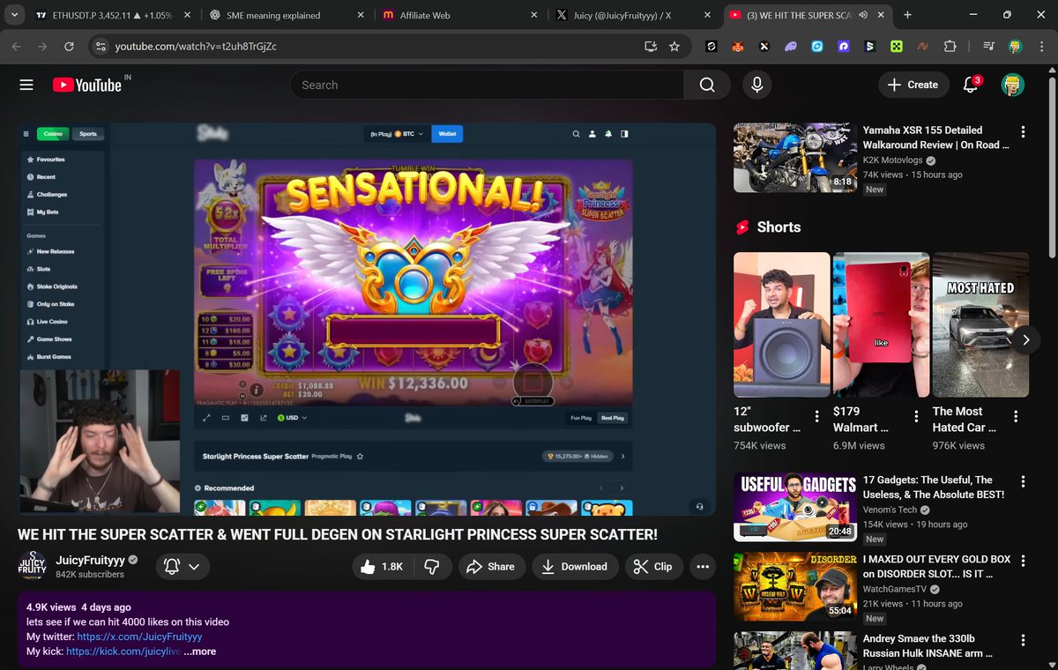The height and width of the screenshot is (670, 1058).
Task: Like the video with thumbs up
Action: (x=383, y=567)
